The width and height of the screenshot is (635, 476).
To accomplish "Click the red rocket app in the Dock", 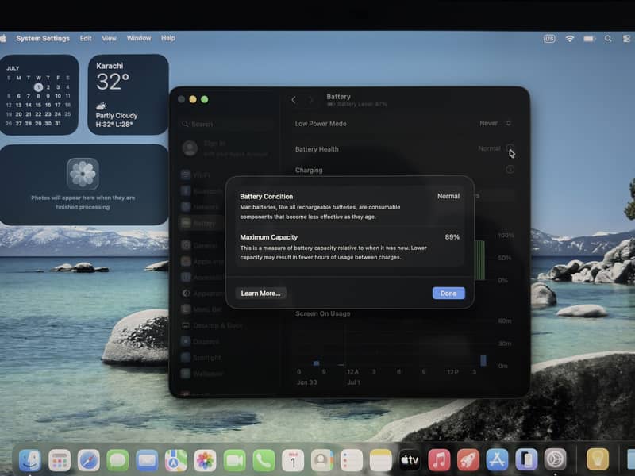I will [x=468, y=460].
